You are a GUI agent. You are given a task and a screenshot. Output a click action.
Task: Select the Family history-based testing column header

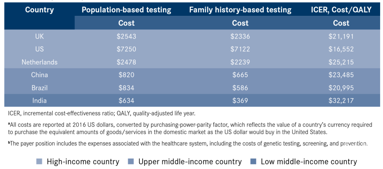[x=240, y=10]
